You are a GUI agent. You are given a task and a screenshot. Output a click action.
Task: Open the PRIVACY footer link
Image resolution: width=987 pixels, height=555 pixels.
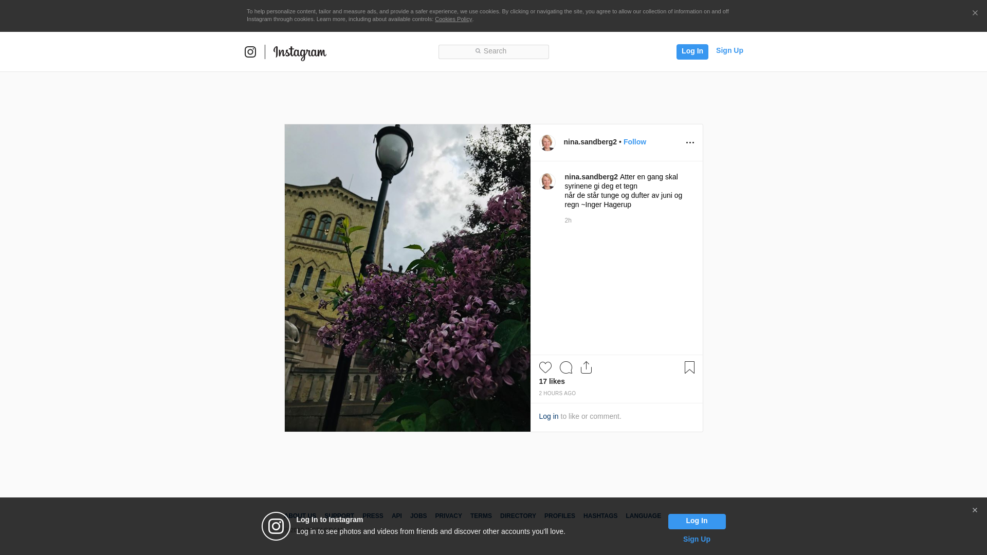(x=448, y=516)
